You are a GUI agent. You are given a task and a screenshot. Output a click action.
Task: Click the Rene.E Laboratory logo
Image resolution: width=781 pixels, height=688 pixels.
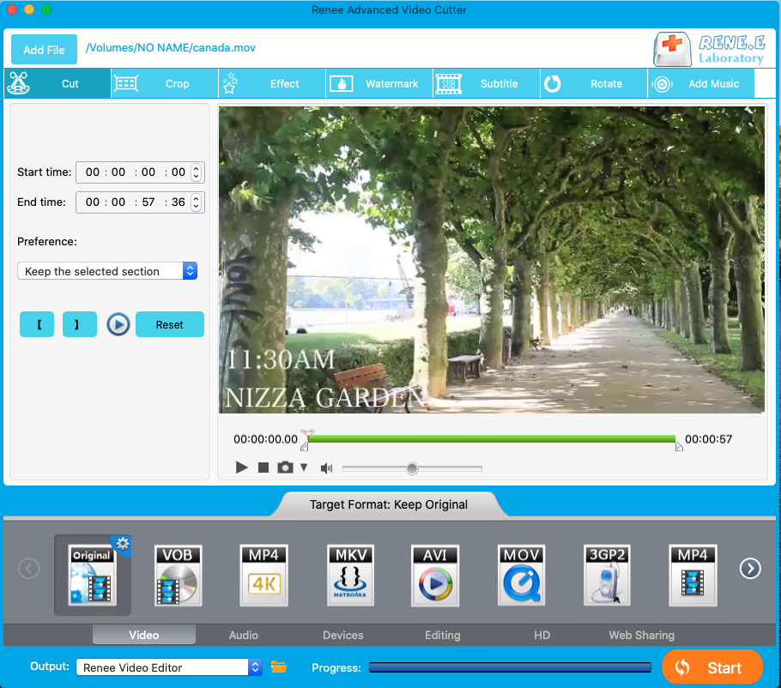click(x=709, y=49)
